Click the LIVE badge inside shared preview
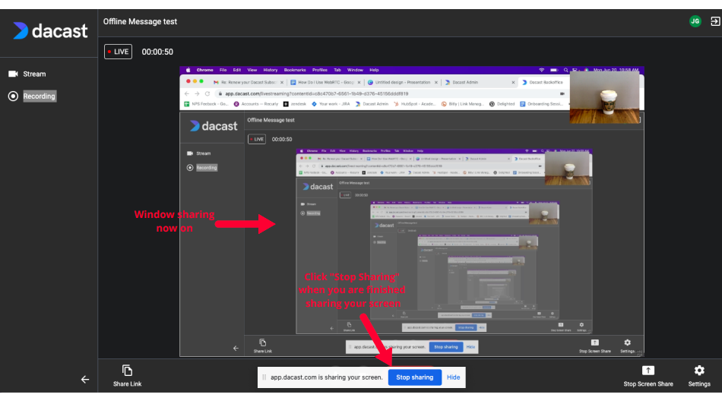This screenshot has height=404, width=722. (257, 139)
